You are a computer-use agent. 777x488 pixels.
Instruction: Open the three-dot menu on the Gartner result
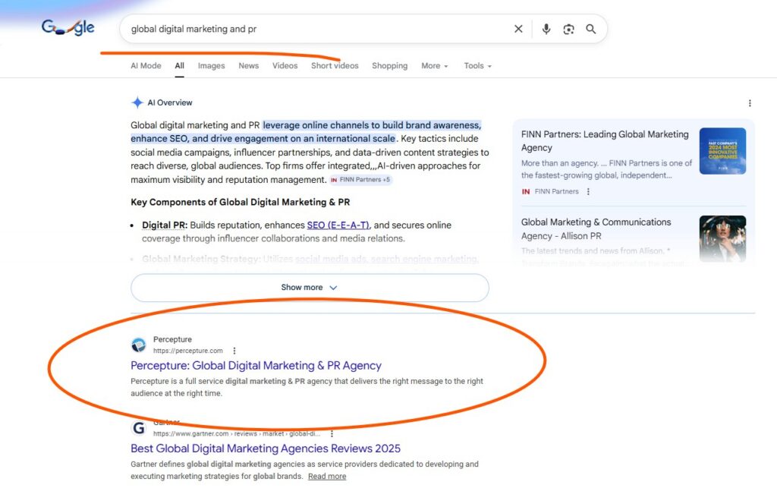[332, 433]
